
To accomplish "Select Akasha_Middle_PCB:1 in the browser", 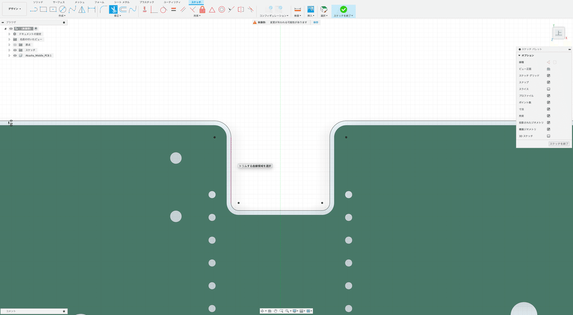I will (39, 56).
